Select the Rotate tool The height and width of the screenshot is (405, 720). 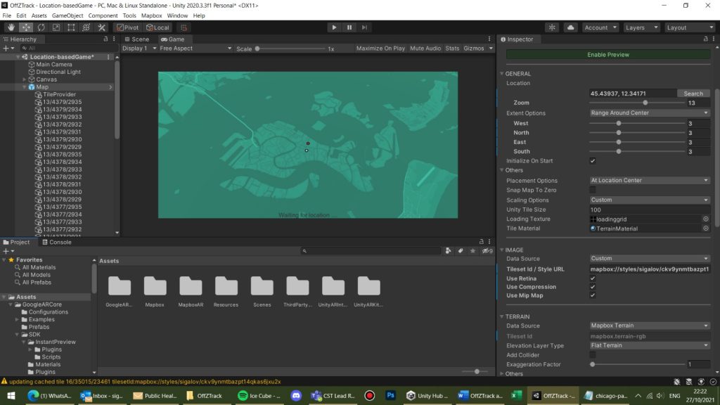point(41,27)
